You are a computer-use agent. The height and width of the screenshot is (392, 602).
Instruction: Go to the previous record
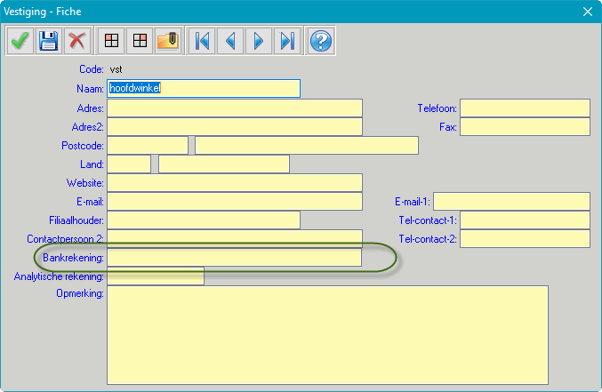[230, 41]
